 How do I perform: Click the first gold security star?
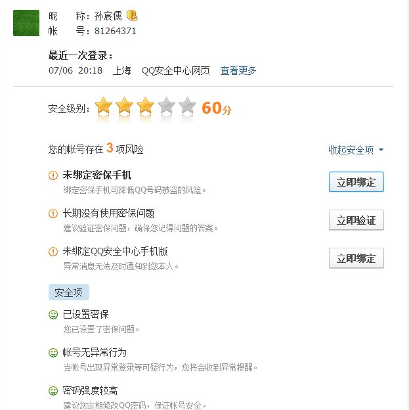pyautogui.click(x=104, y=106)
